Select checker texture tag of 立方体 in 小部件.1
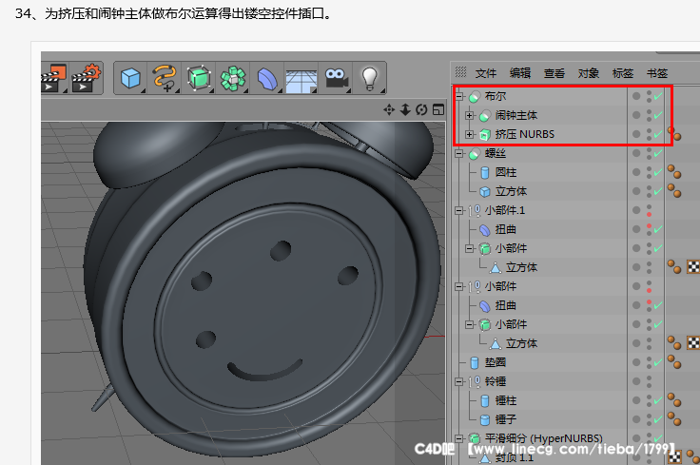This screenshot has width=700, height=465. [693, 267]
